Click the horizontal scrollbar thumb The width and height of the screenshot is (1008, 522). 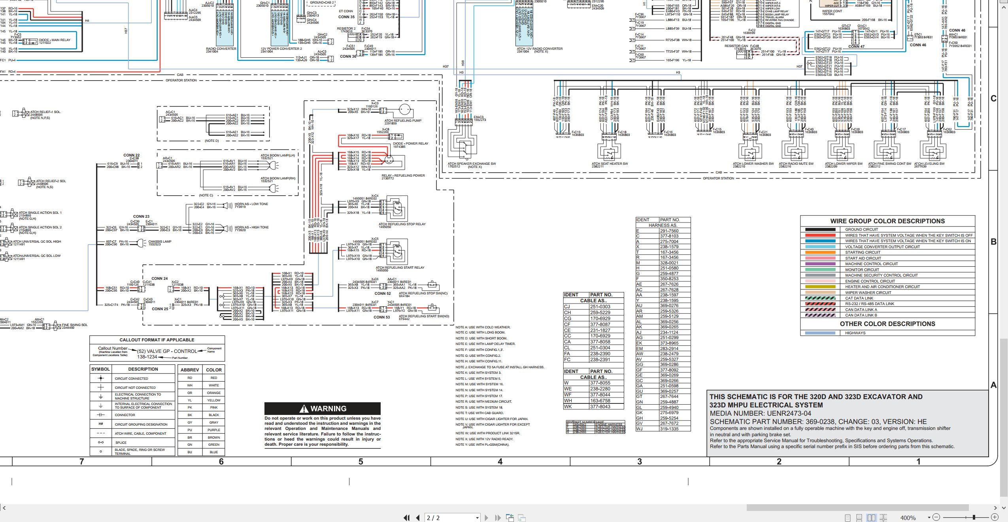coord(857,507)
